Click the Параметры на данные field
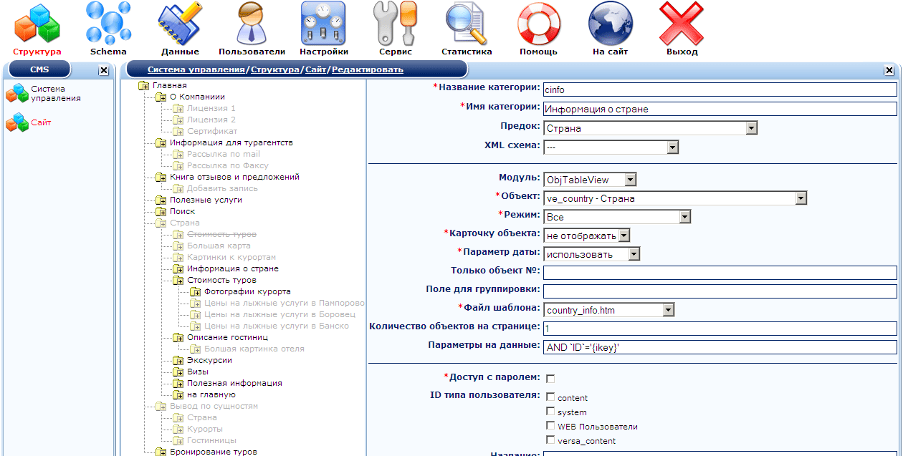Viewport: 903px width, 456px height. pos(720,347)
